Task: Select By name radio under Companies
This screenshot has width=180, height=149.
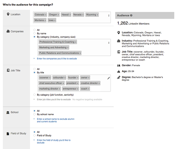Action: click(34, 33)
